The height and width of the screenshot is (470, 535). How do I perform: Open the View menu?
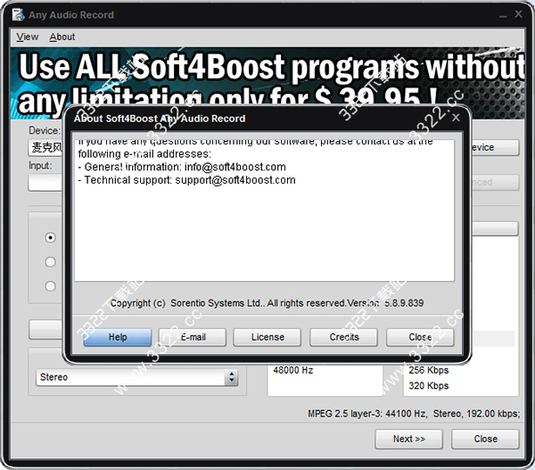pos(28,37)
